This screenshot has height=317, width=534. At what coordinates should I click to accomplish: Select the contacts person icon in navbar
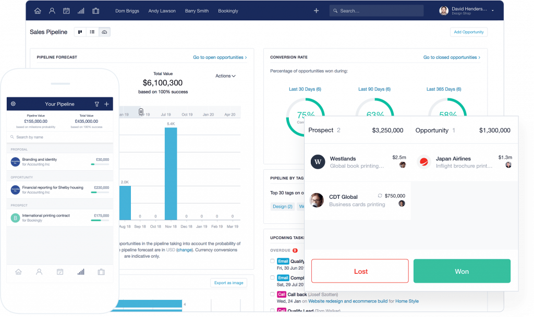click(x=51, y=10)
